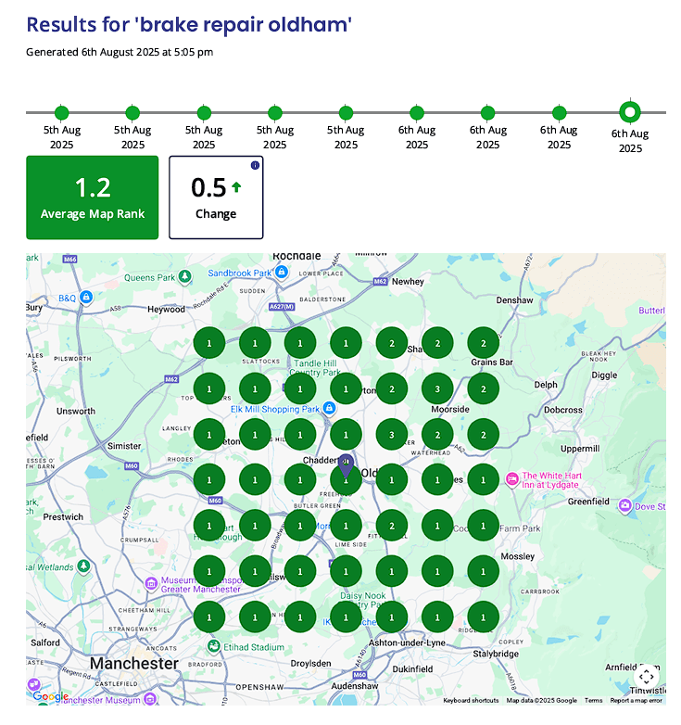
Task: Open the Etihad Stadium map marker
Action: point(214,645)
